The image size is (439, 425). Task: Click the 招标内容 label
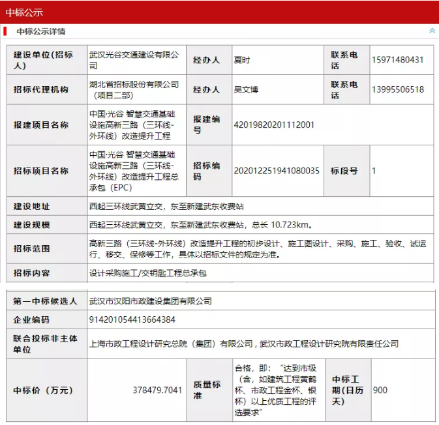click(x=32, y=272)
